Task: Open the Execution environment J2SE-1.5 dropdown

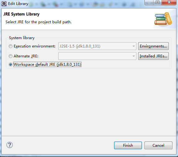Action: click(97, 46)
